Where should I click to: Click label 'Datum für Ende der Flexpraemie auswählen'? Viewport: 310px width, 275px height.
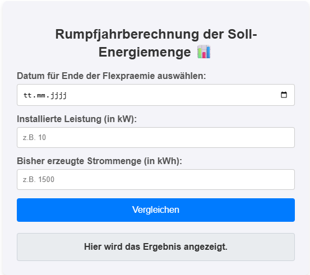pos(112,76)
